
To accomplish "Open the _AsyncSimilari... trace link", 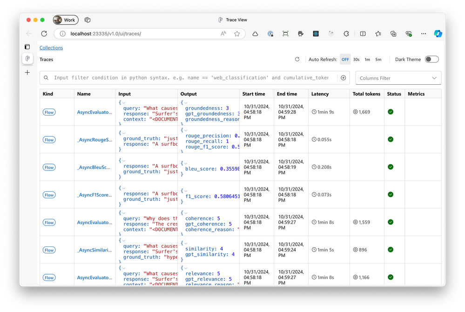I will coord(94,250).
